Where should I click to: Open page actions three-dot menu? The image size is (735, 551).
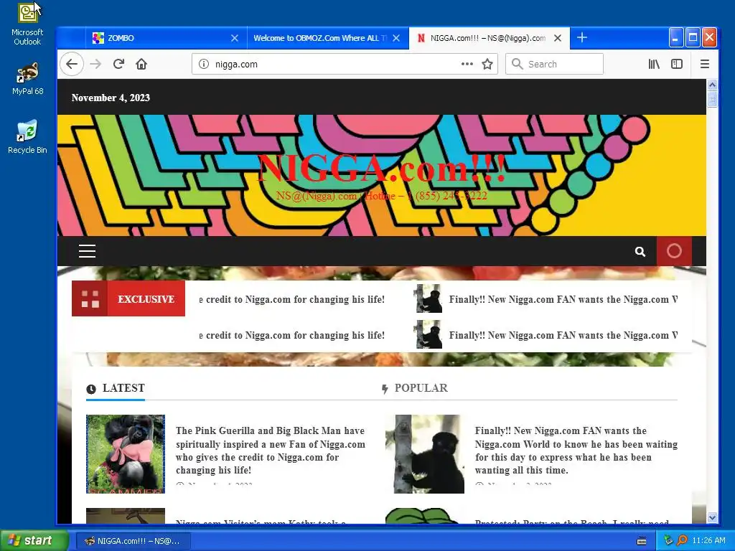click(467, 64)
